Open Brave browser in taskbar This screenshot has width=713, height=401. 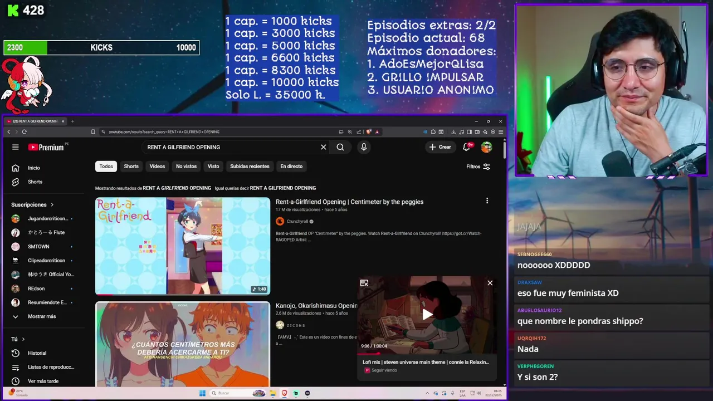coord(284,393)
